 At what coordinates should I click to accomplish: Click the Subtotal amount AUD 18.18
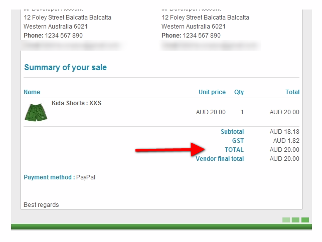[284, 132]
